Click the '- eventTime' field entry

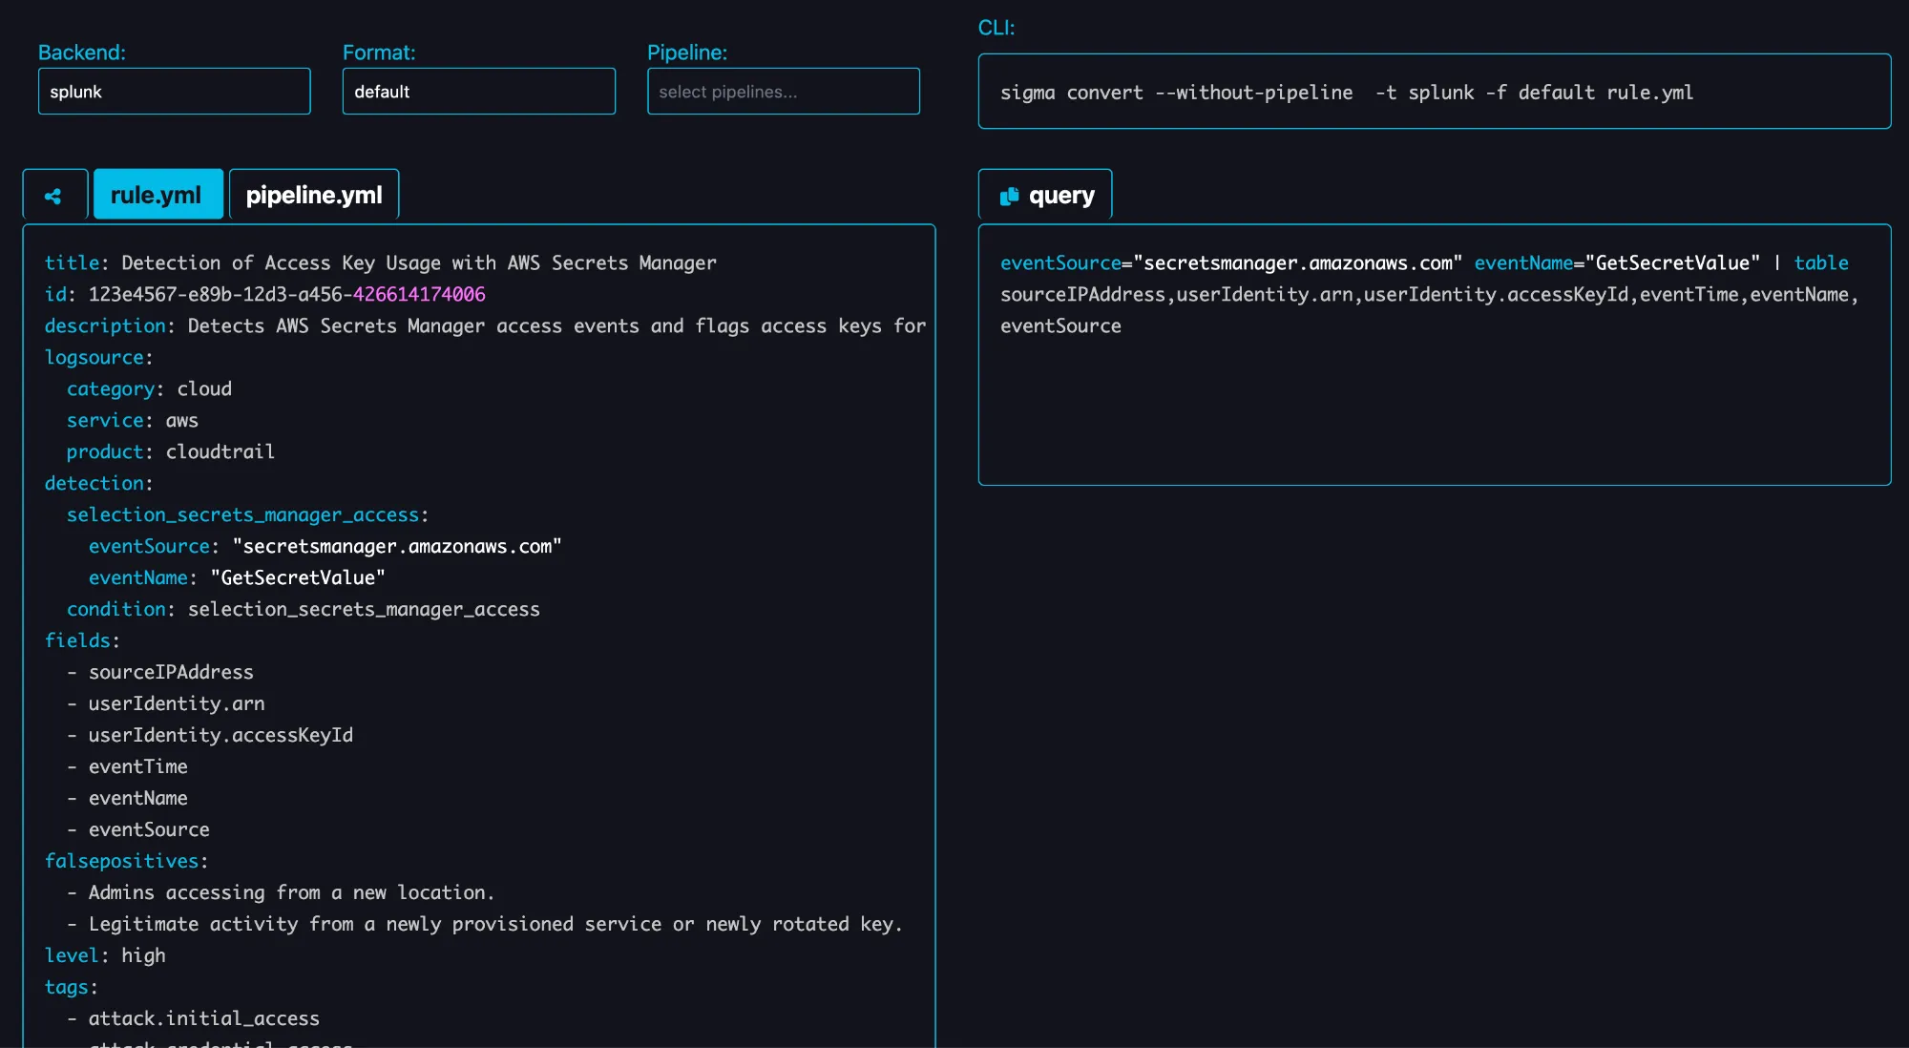tap(127, 766)
